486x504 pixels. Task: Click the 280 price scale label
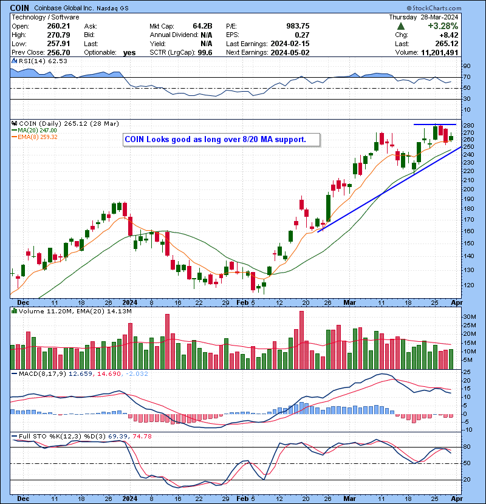469,125
